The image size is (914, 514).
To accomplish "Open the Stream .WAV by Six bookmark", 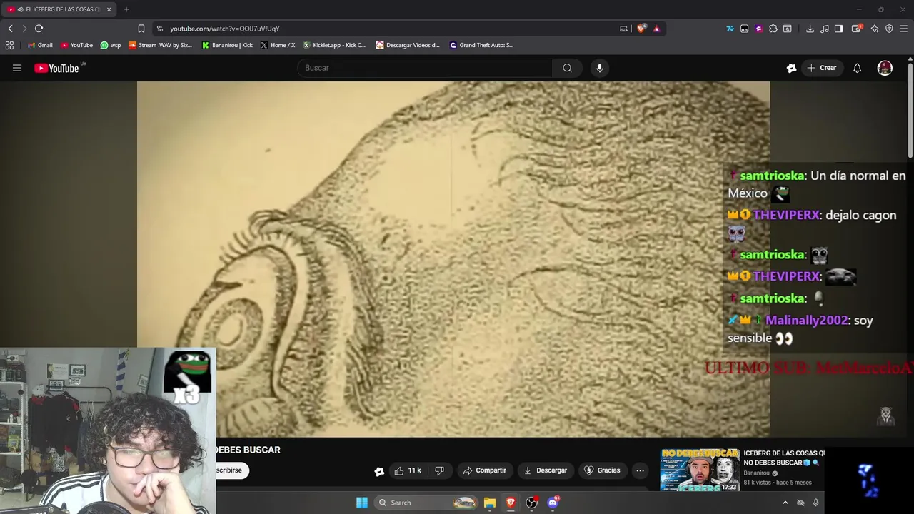I will (x=161, y=45).
